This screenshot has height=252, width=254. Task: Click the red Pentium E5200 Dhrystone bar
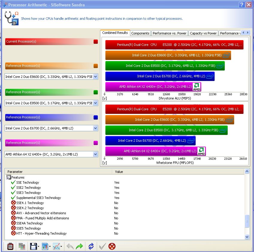pyautogui.click(x=174, y=45)
